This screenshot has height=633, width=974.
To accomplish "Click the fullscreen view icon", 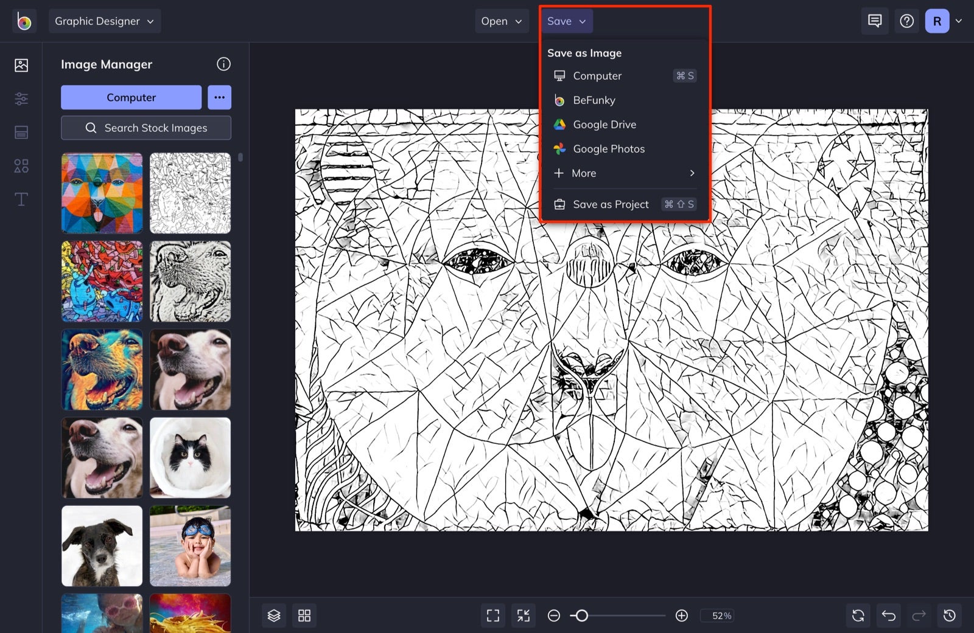I will [493, 615].
